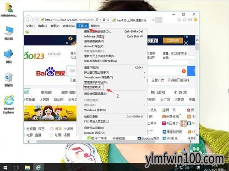Screen dimensions: 229x171
Task: Open the 收藏夹(A) menu
Action: pyautogui.click(x=69, y=26)
